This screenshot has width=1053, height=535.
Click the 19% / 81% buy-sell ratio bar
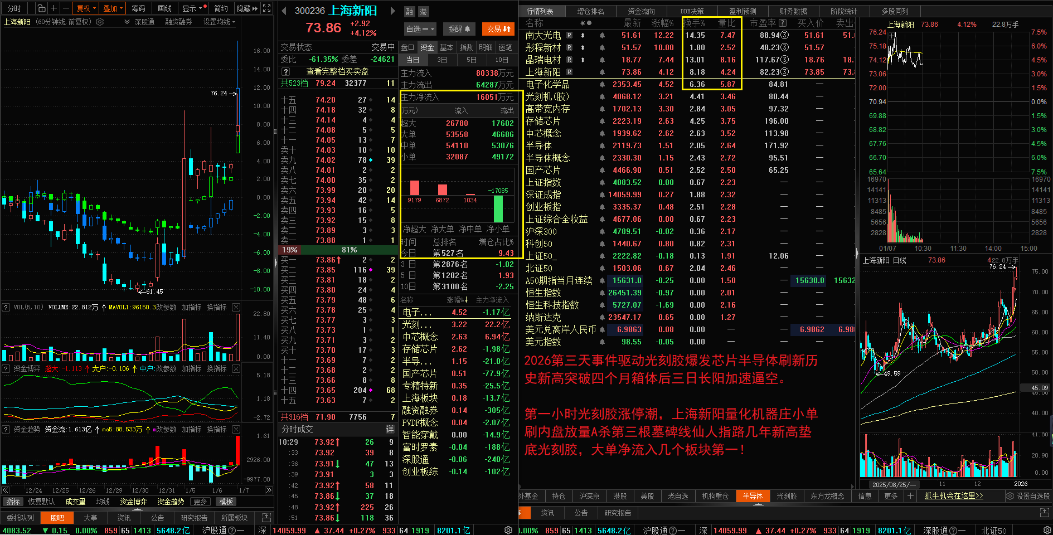338,250
